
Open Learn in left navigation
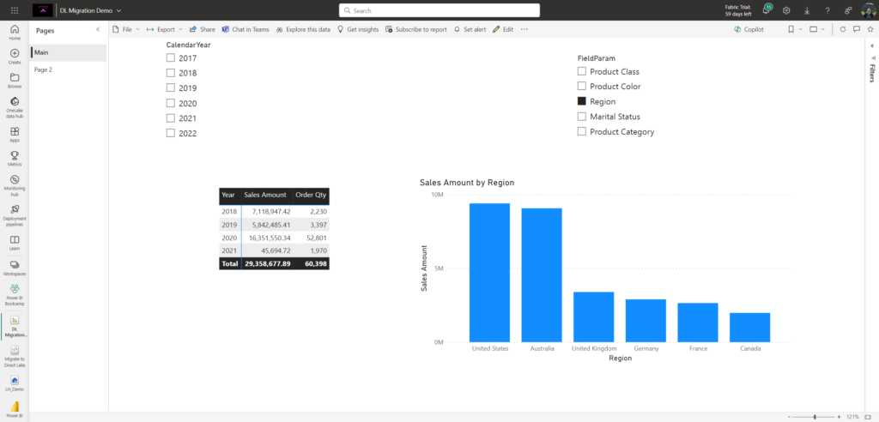tap(15, 243)
